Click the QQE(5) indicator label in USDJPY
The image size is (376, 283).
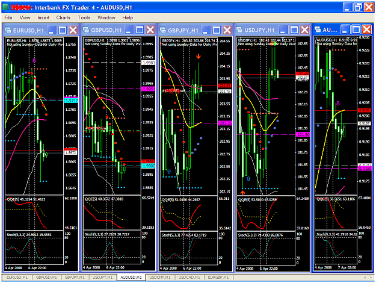257,199
